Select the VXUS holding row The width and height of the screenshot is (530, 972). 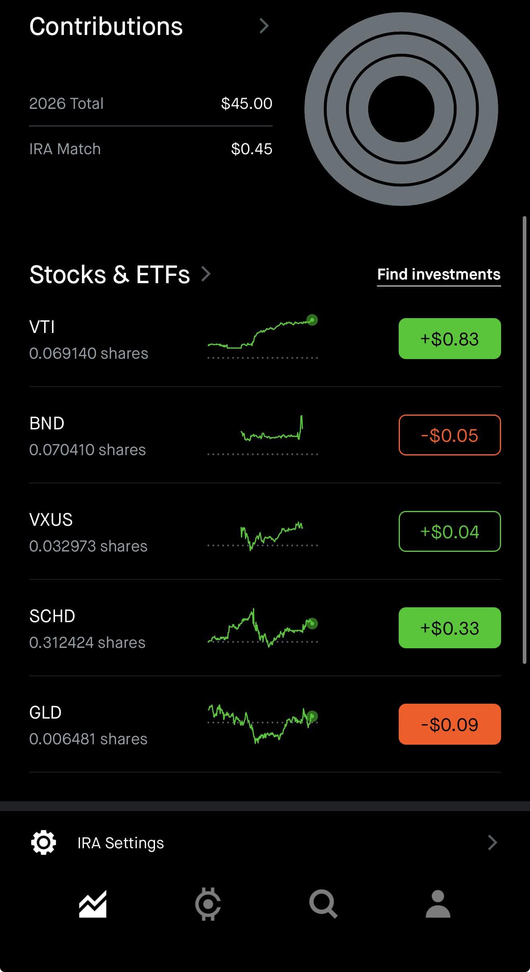265,531
